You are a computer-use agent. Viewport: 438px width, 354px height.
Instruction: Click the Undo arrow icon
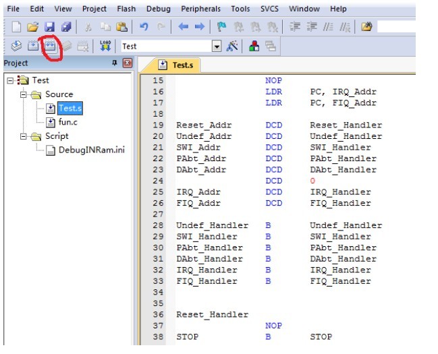coord(144,27)
